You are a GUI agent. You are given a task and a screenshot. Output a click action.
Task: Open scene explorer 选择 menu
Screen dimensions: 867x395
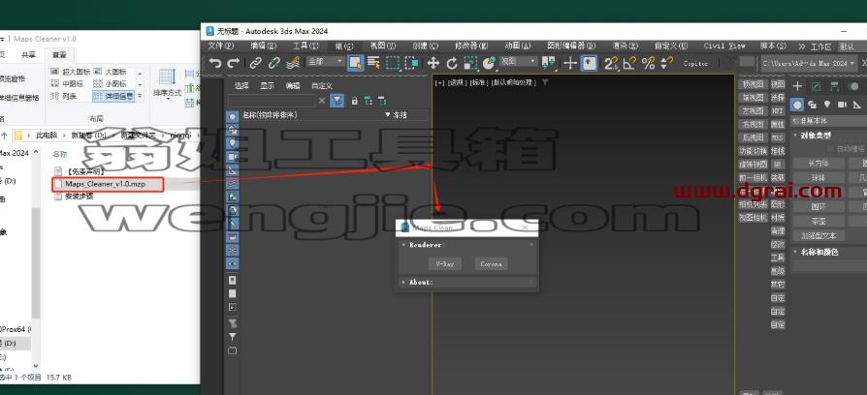[241, 85]
